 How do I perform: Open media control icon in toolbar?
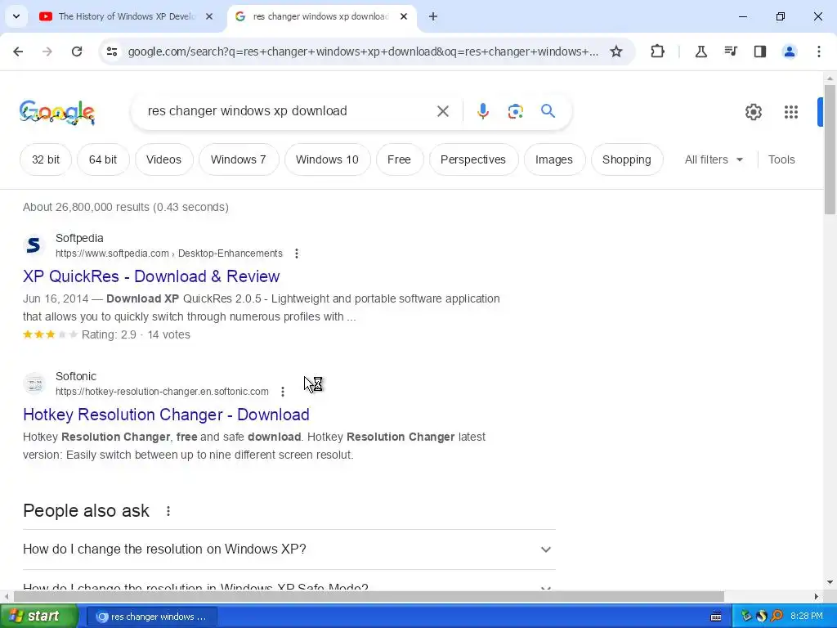point(730,52)
